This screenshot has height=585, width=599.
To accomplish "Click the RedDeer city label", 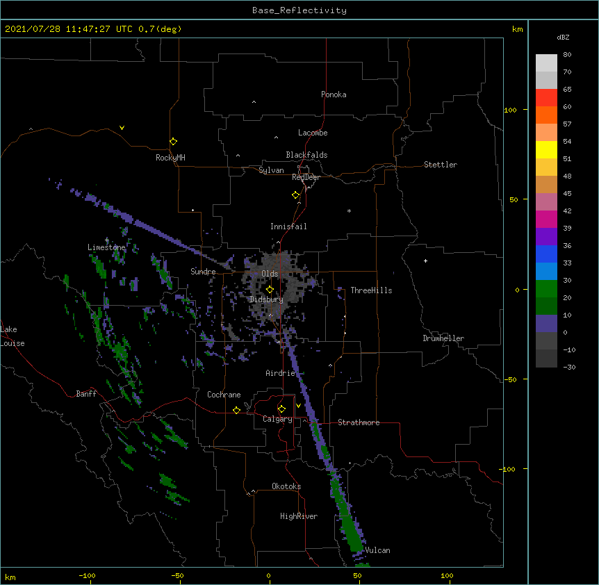I will pyautogui.click(x=306, y=177).
